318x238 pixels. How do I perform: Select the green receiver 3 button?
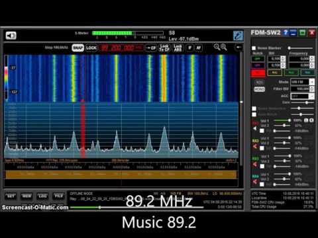[x=291, y=73]
